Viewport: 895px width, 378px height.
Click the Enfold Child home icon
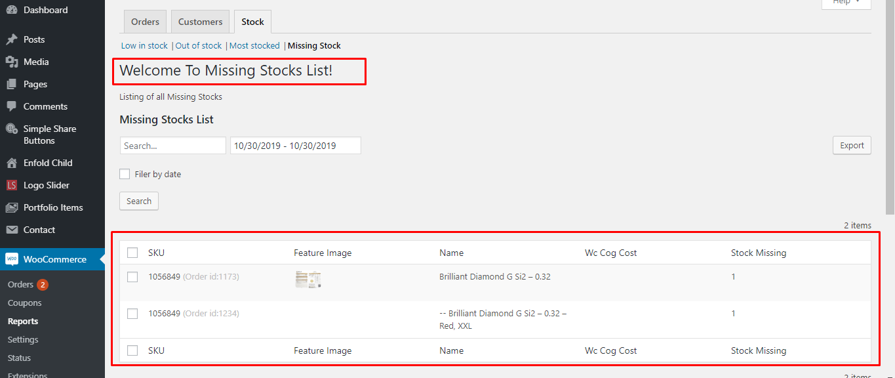11,163
